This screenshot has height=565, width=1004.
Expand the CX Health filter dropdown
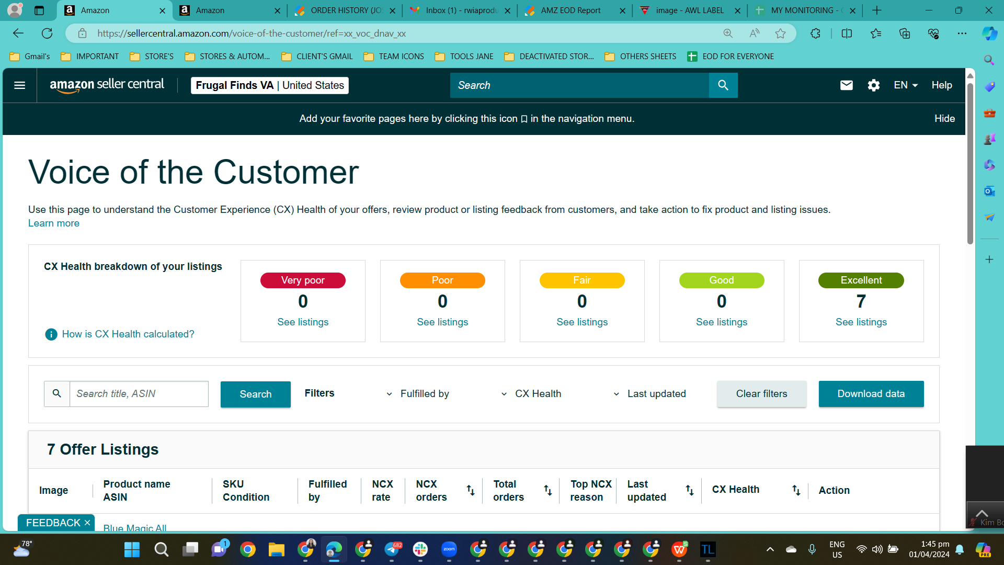click(x=532, y=394)
